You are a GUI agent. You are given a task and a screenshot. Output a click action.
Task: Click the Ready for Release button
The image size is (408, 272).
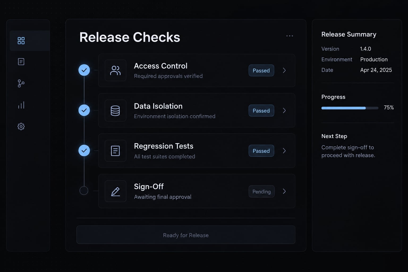186,235
